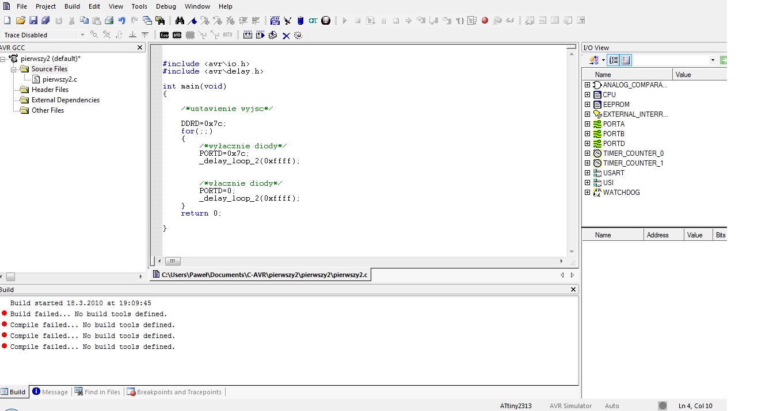The width and height of the screenshot is (769, 411).
Task: Open the Debug menu
Action: pyautogui.click(x=166, y=6)
